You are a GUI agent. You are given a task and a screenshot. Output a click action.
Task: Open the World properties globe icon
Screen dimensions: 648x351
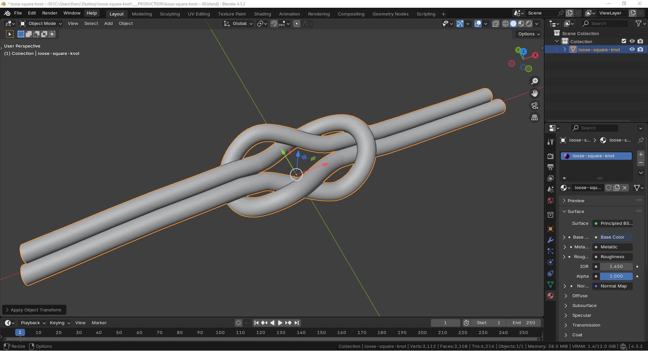[x=550, y=201]
